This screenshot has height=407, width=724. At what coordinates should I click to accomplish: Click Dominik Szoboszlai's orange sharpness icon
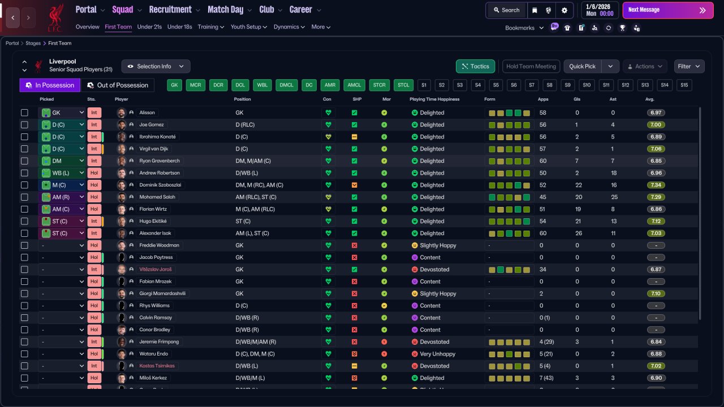click(354, 185)
